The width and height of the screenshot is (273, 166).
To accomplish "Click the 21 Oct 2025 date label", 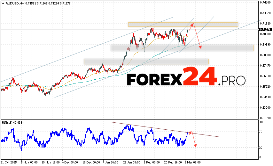I will [x=9, y=162].
